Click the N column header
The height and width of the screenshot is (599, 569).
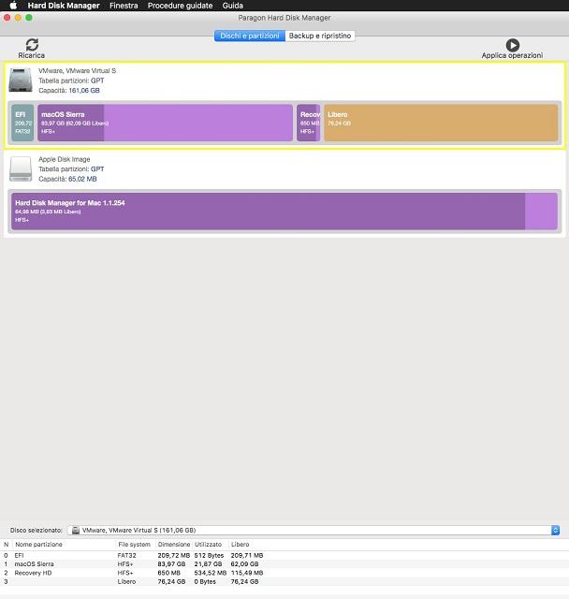point(7,545)
